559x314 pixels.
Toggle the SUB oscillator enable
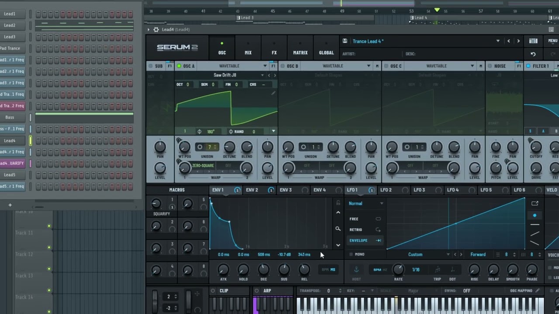[x=151, y=66]
